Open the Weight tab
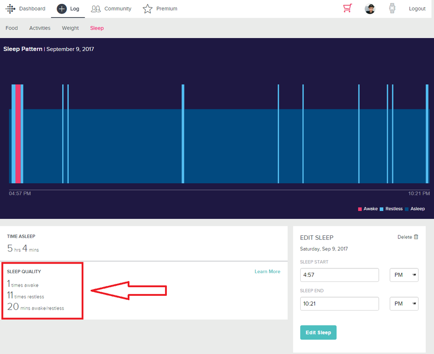This screenshot has width=434, height=354. [70, 28]
